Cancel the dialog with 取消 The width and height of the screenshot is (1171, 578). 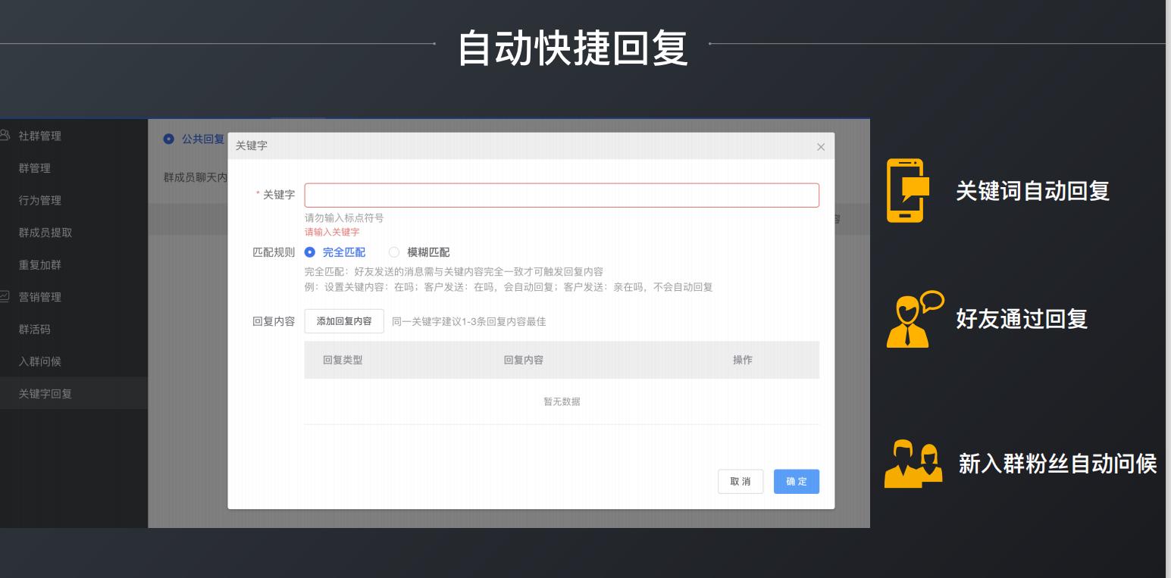click(x=740, y=481)
